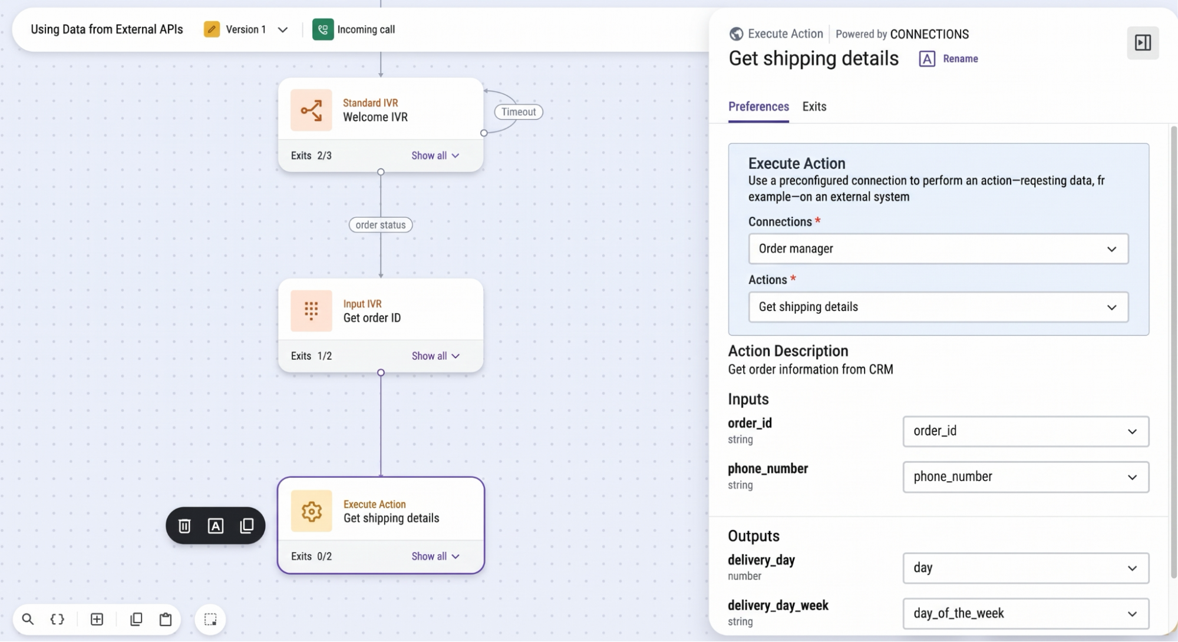
Task: Click the Get order ID bottom exit connector dot
Action: coord(381,372)
